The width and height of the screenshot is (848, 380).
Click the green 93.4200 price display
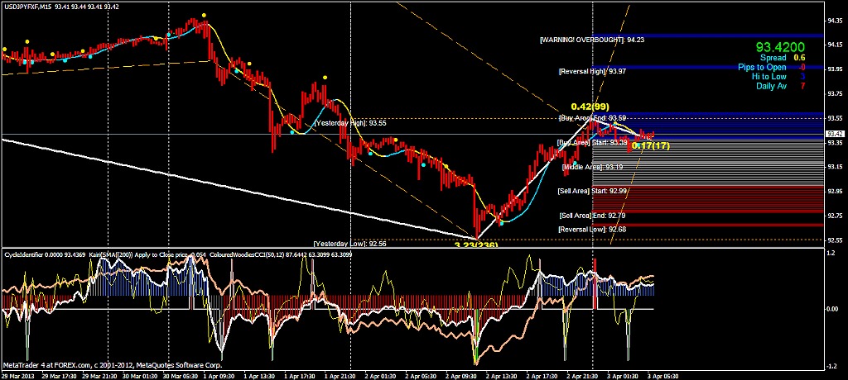pos(780,48)
